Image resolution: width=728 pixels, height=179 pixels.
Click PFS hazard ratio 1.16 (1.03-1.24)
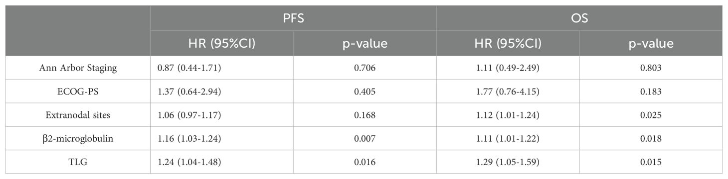click(x=188, y=139)
